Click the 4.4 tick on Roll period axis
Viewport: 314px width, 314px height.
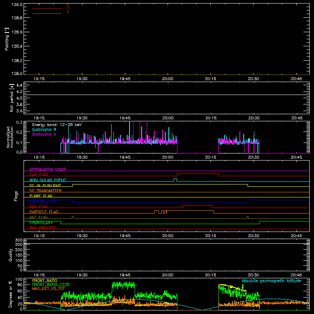point(19,85)
